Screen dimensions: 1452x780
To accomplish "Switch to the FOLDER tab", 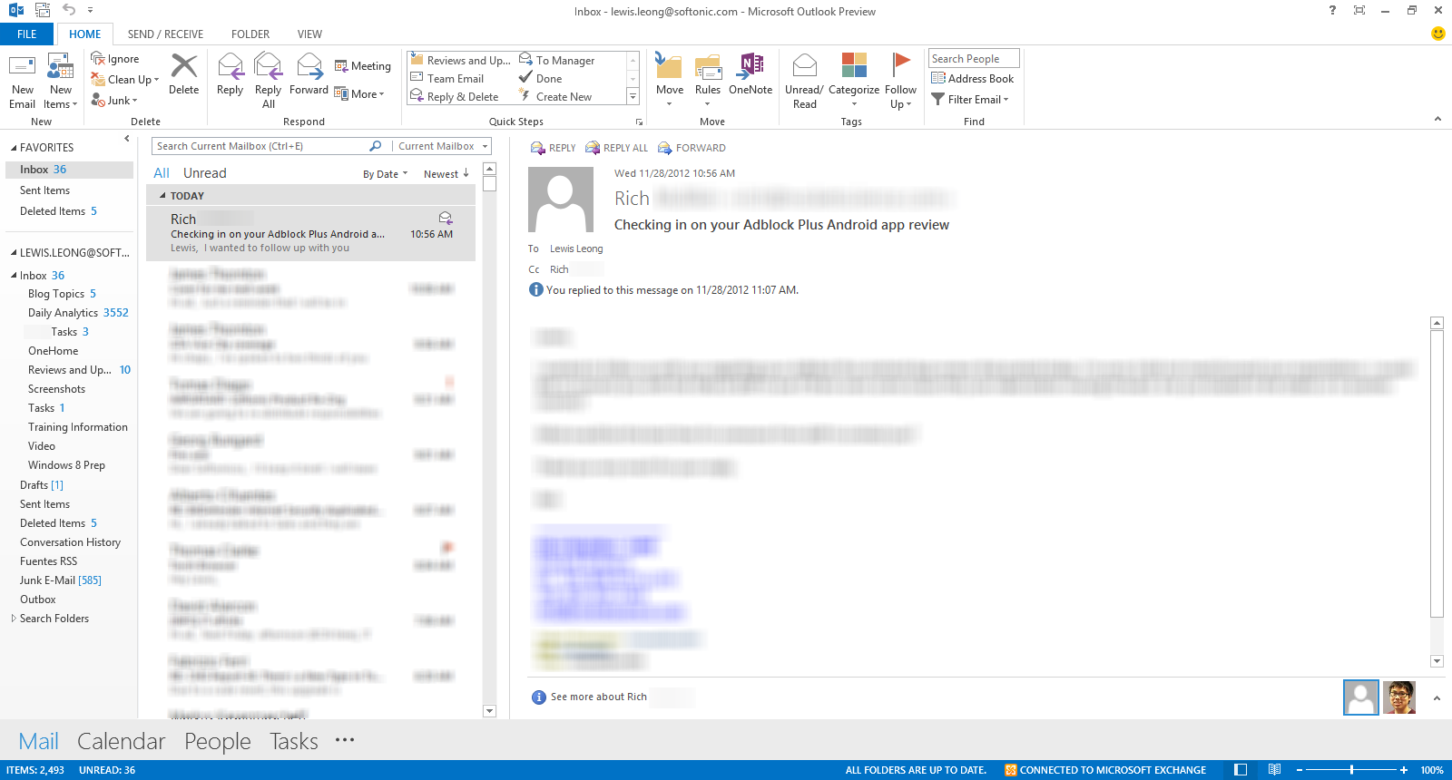I will tap(250, 34).
